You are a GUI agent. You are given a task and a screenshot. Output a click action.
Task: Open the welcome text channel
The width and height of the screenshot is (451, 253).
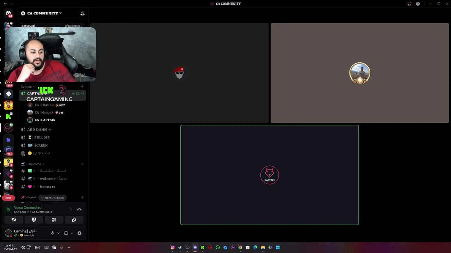pyautogui.click(x=52, y=179)
